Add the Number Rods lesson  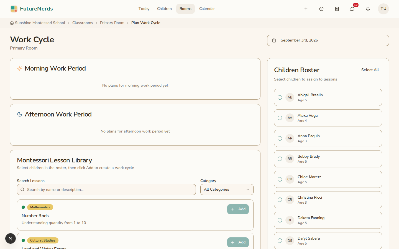click(x=238, y=209)
